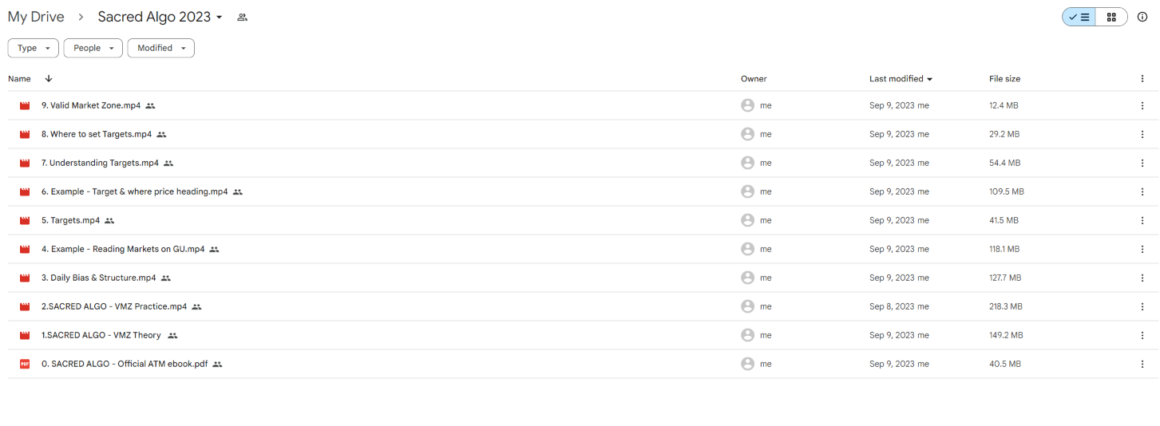
Task: Click the shared folder people icon
Action: (x=243, y=18)
